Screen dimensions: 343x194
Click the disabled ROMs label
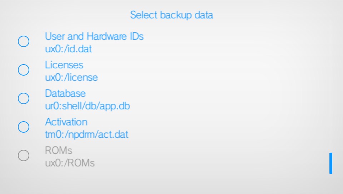(x=59, y=150)
